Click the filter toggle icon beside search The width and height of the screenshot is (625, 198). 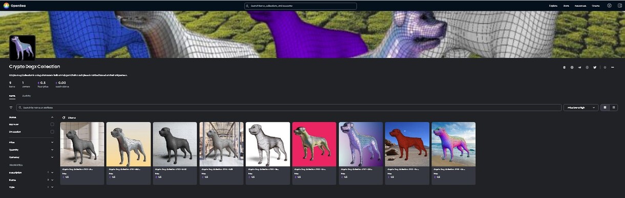click(x=11, y=107)
